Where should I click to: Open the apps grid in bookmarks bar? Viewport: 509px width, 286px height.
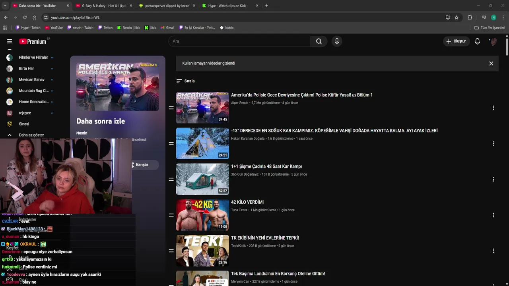pyautogui.click(x=5, y=28)
